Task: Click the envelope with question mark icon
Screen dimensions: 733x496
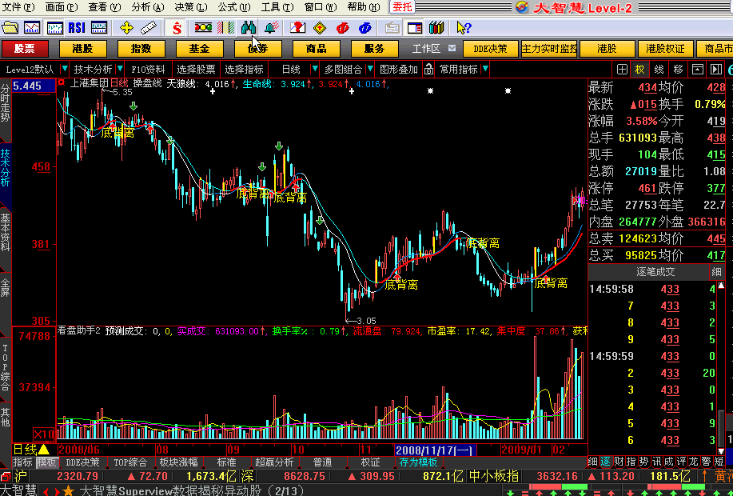Action: 297,28
